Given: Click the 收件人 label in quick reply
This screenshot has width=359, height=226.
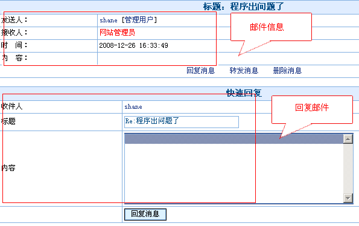Looking at the screenshot, I should (11, 106).
